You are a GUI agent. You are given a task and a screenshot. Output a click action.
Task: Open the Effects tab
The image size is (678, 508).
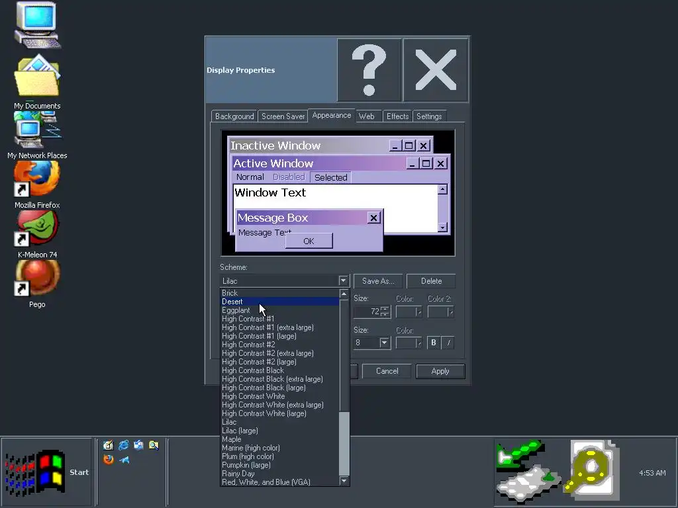point(397,116)
